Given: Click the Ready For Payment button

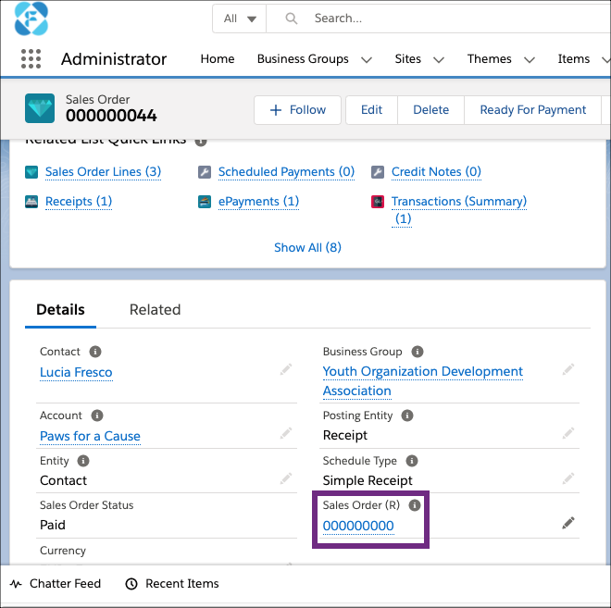Looking at the screenshot, I should coord(532,110).
